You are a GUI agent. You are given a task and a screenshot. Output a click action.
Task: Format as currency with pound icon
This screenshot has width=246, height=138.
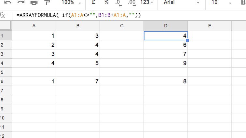tap(94, 2)
